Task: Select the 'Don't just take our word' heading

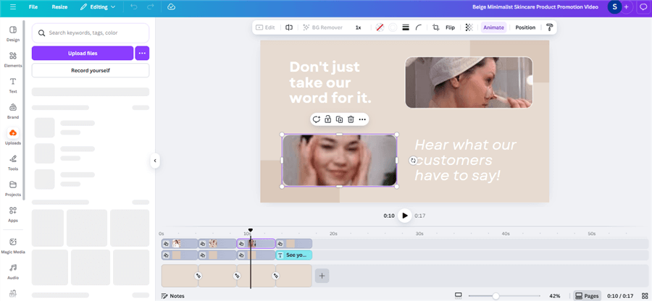Action: (330, 82)
